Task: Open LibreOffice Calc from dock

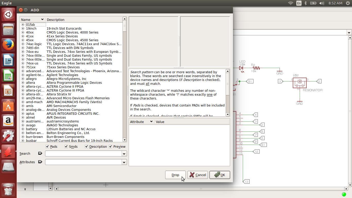Action: [8, 76]
